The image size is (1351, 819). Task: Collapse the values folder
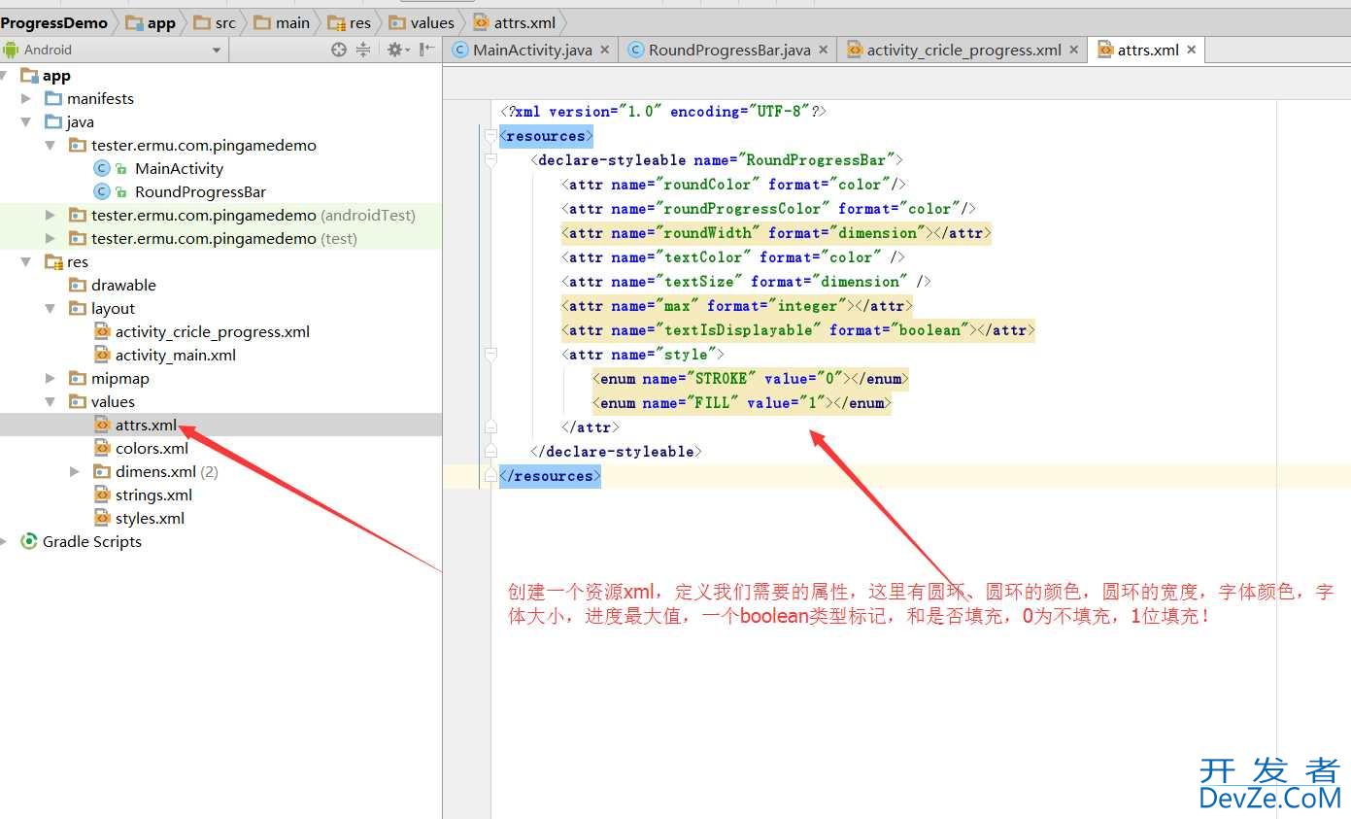[51, 402]
